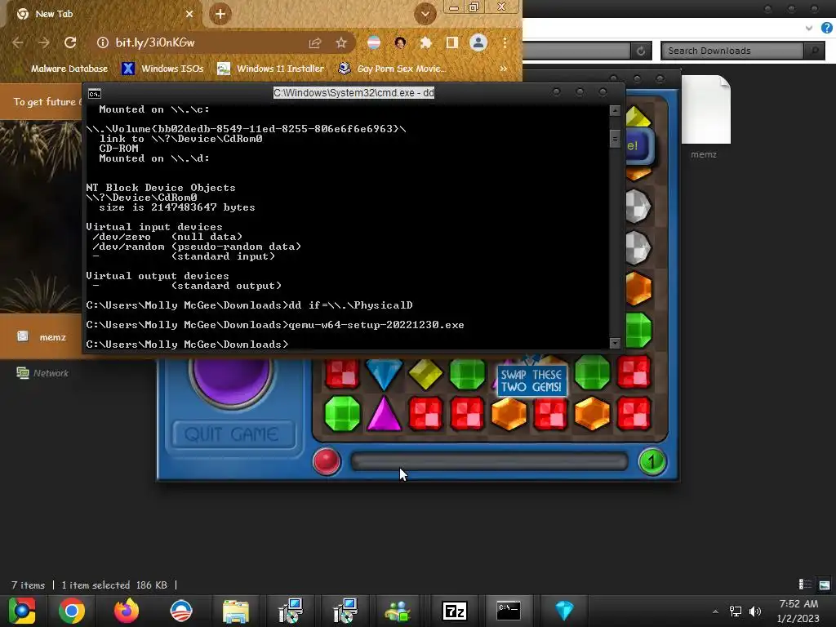Click the green level 1 indicator

click(x=652, y=461)
